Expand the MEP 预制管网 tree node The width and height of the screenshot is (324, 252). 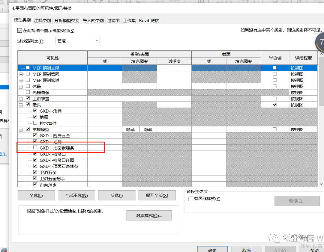(x=21, y=74)
